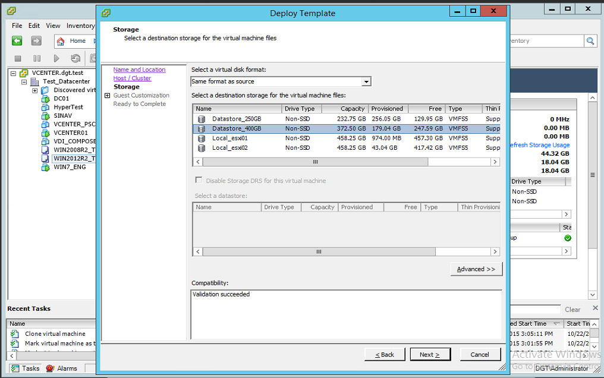Image resolution: width=604 pixels, height=378 pixels.
Task: Close the Recent Tasks panel
Action: [x=595, y=308]
